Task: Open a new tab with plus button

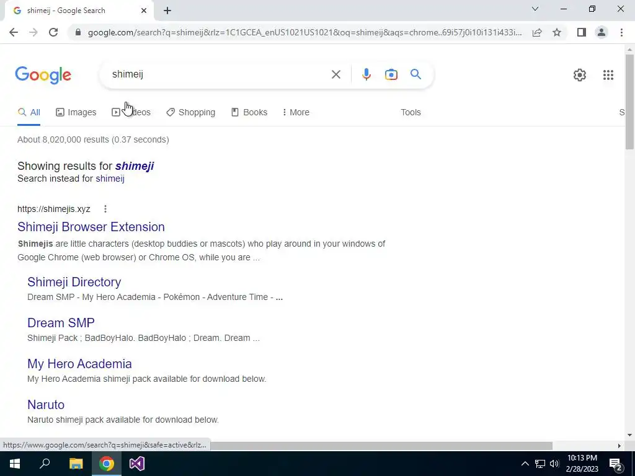Action: 167,11
